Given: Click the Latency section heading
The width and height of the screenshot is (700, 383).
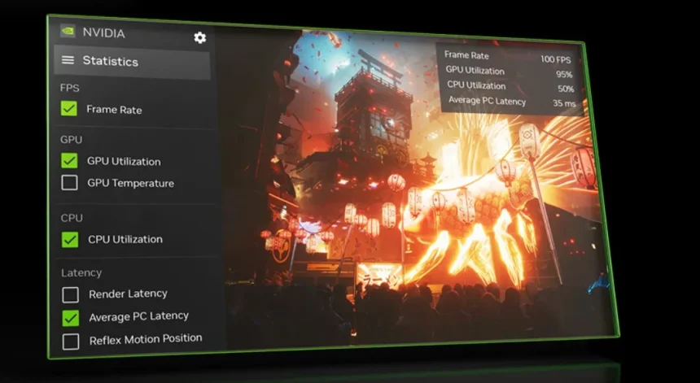Looking at the screenshot, I should pos(81,272).
